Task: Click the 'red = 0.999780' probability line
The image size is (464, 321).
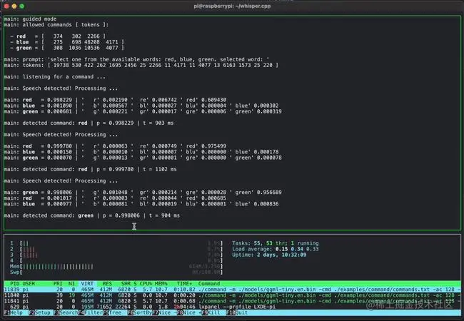Action: click(x=115, y=146)
